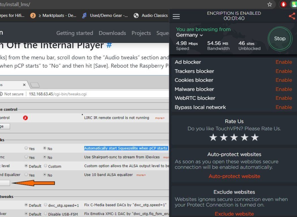Image resolution: width=297 pixels, height=217 pixels.
Task: Open Downloads nav item
Action: (112, 33)
